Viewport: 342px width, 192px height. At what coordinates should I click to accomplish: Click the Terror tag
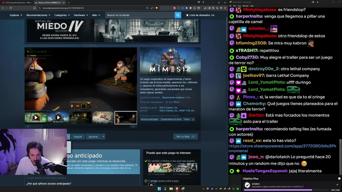click(187, 119)
